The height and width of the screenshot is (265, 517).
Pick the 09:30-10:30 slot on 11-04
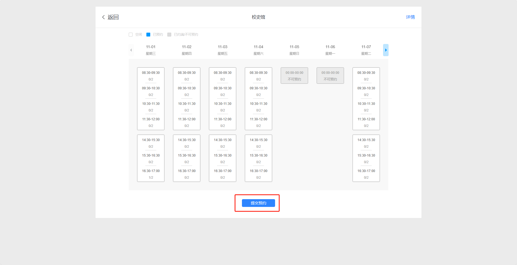pos(258,91)
